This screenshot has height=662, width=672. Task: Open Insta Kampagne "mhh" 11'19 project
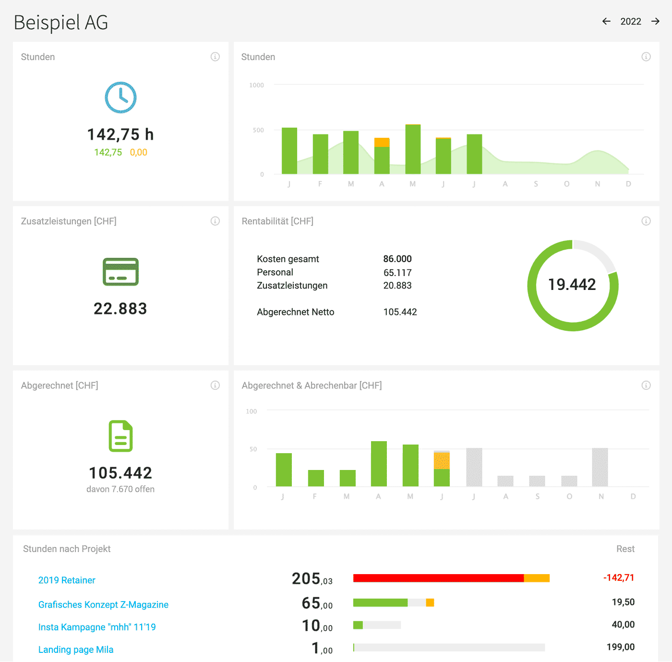(x=97, y=627)
